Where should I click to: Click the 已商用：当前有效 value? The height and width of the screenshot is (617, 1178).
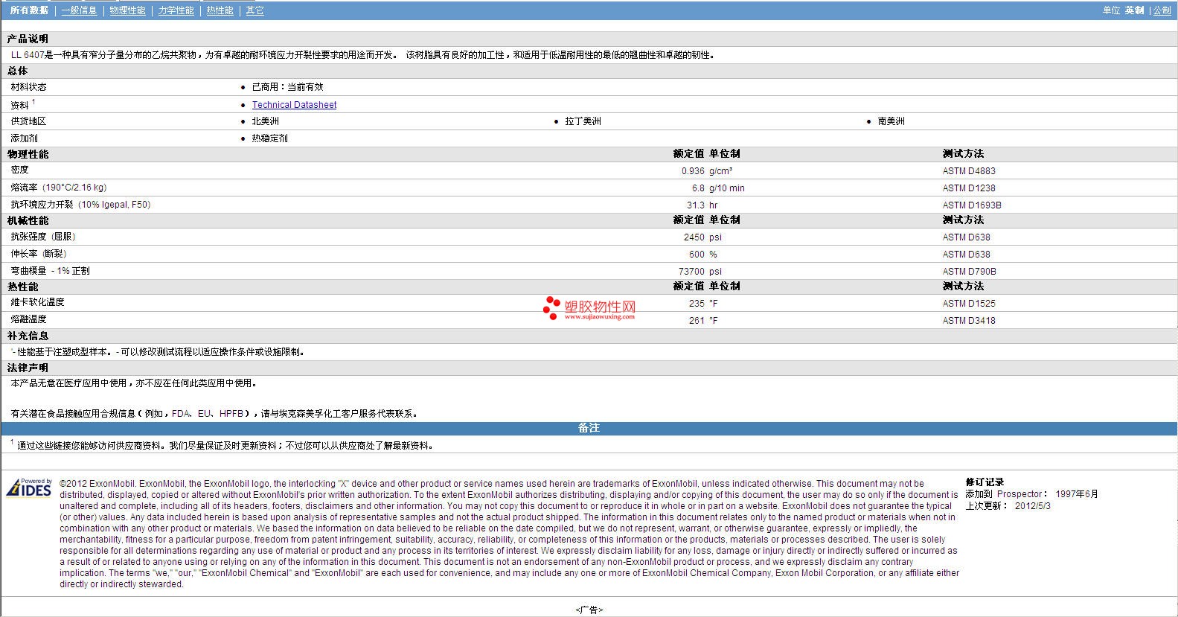[287, 87]
